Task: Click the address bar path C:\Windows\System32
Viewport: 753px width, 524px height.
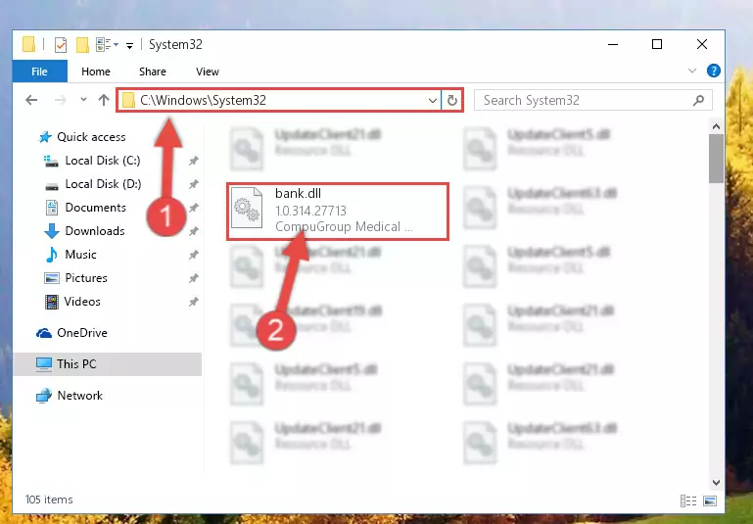Action: [x=203, y=100]
